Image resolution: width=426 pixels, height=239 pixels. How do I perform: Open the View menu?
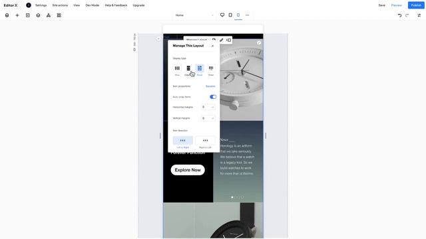click(x=77, y=5)
